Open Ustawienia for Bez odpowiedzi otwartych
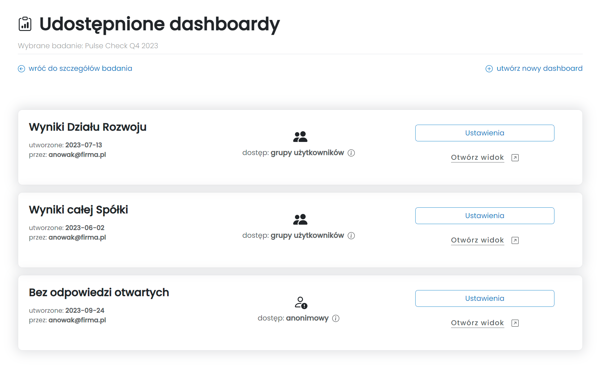Viewport: 600px width, 377px height. 485,298
